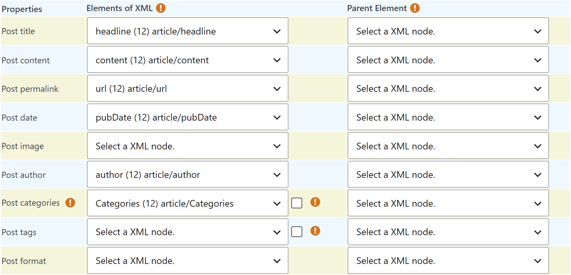Click the Post title property label

(x=18, y=31)
